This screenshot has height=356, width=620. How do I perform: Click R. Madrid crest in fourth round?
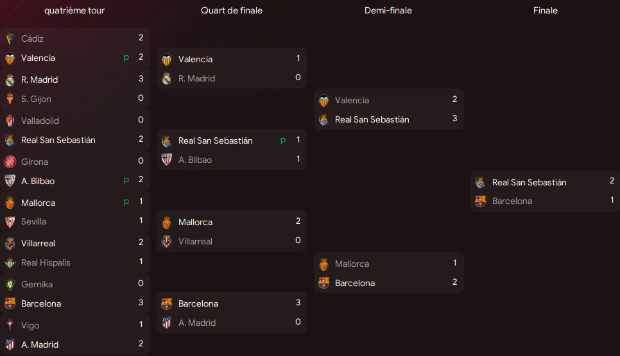(x=10, y=80)
